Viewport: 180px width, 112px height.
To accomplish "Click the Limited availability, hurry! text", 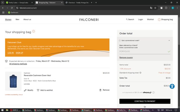I will (14, 95).
